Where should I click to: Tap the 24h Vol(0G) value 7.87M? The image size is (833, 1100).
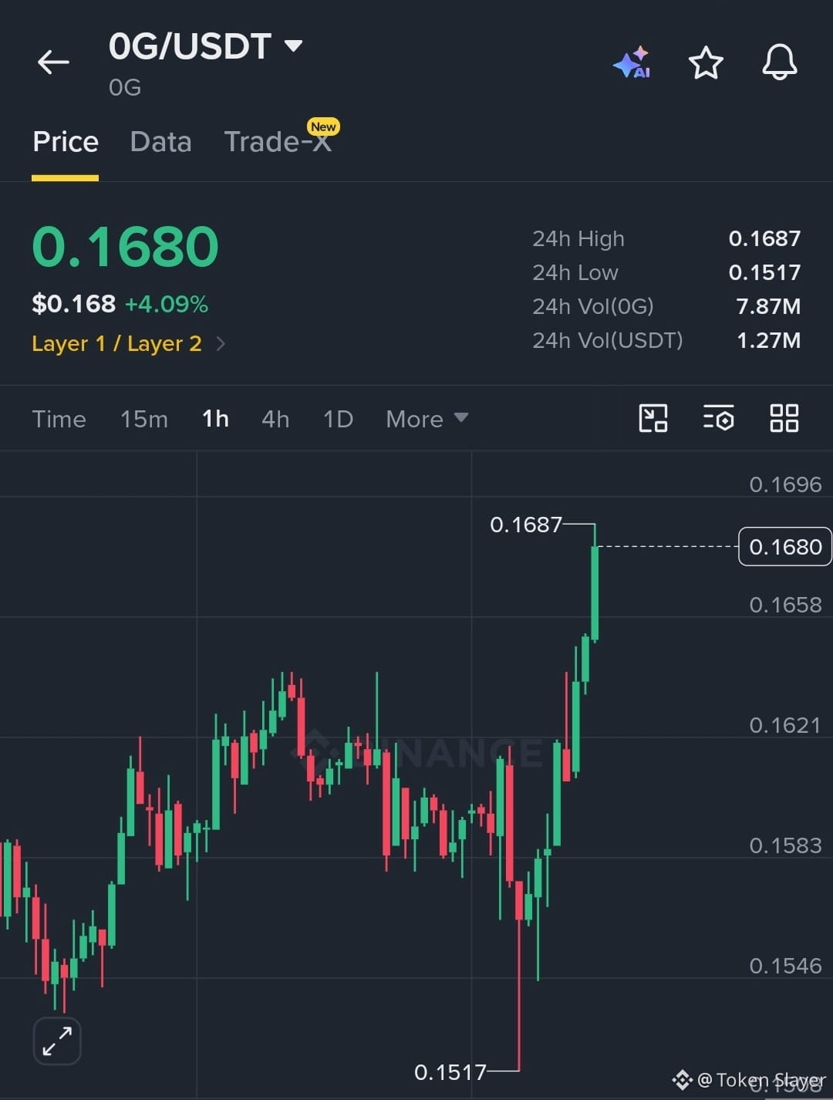(768, 306)
